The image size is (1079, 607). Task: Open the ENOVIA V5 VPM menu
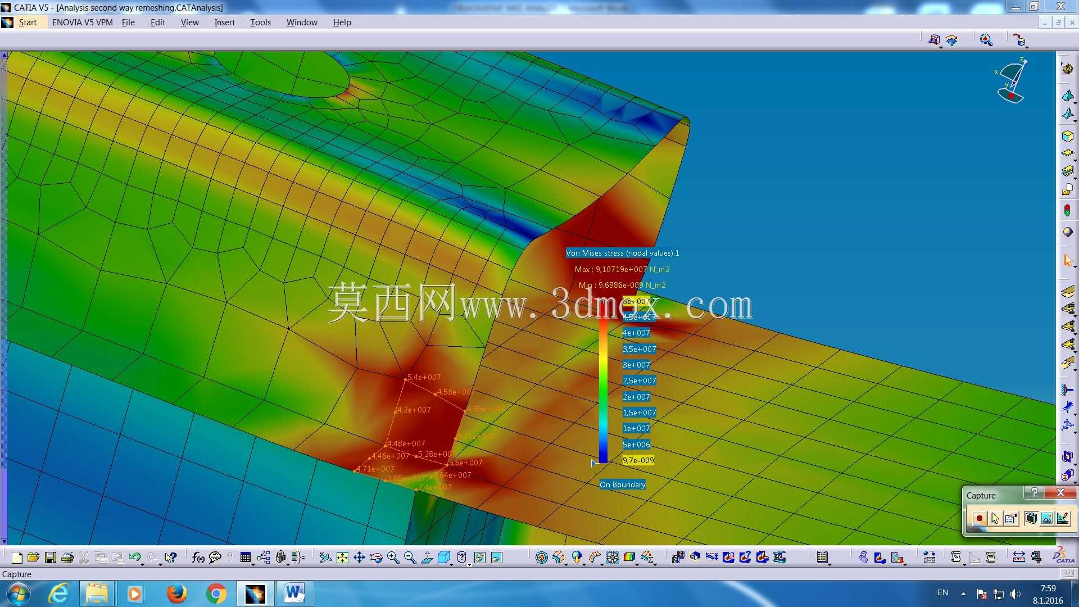point(82,22)
